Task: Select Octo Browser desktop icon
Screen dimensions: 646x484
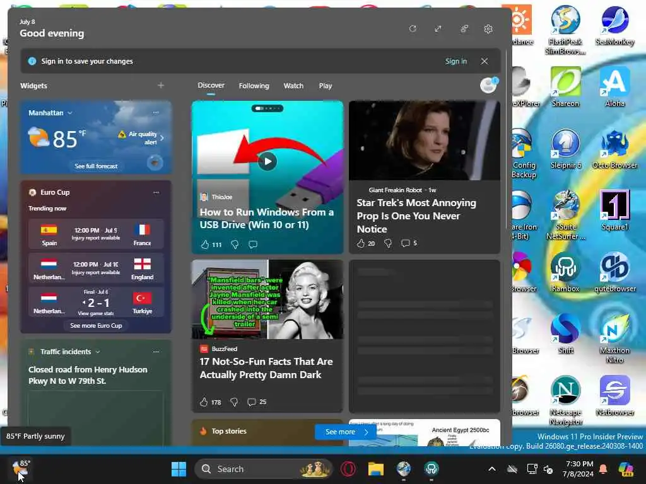Action: click(614, 149)
